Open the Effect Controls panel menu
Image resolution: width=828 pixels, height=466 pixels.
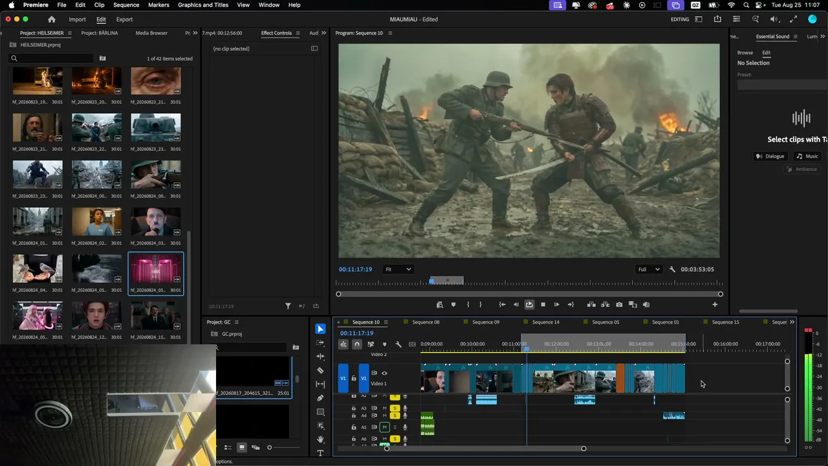coord(298,33)
